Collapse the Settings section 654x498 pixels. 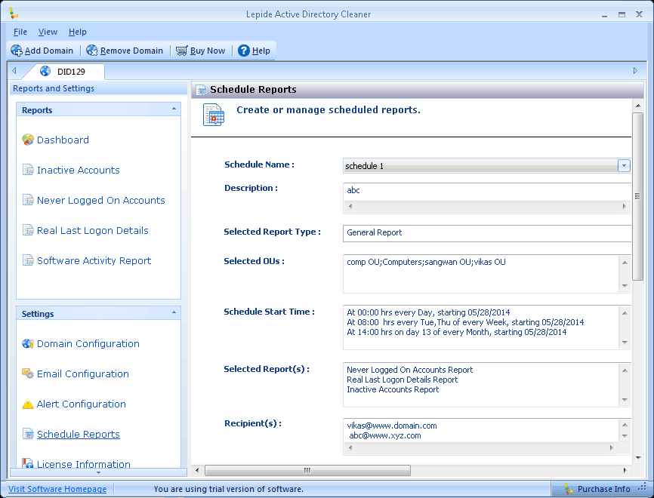click(x=174, y=312)
